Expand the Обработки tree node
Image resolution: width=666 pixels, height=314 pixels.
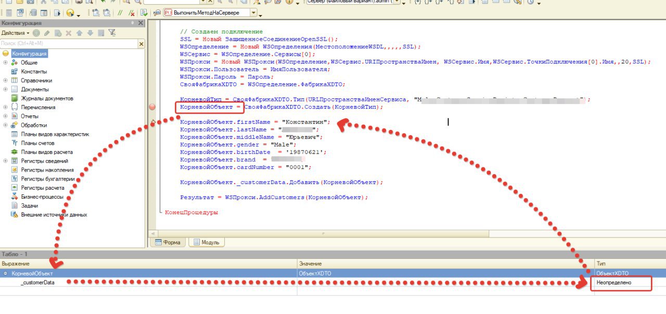pos(5,125)
